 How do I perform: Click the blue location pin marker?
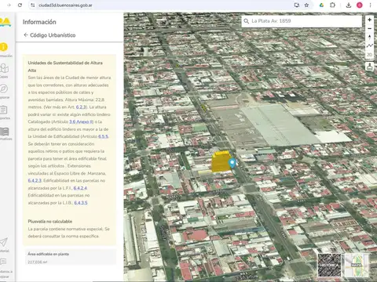point(232,163)
